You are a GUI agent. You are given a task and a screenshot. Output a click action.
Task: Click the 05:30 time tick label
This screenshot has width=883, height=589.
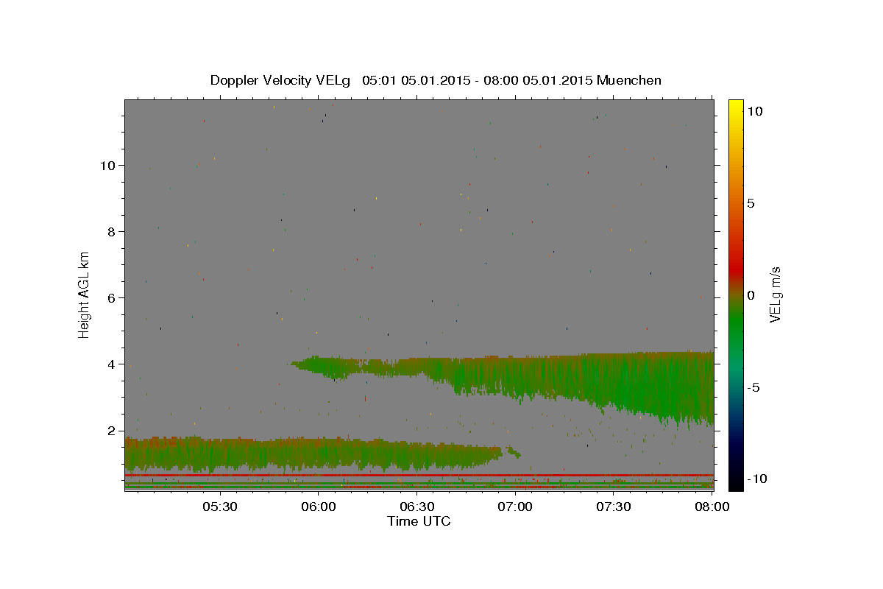220,507
